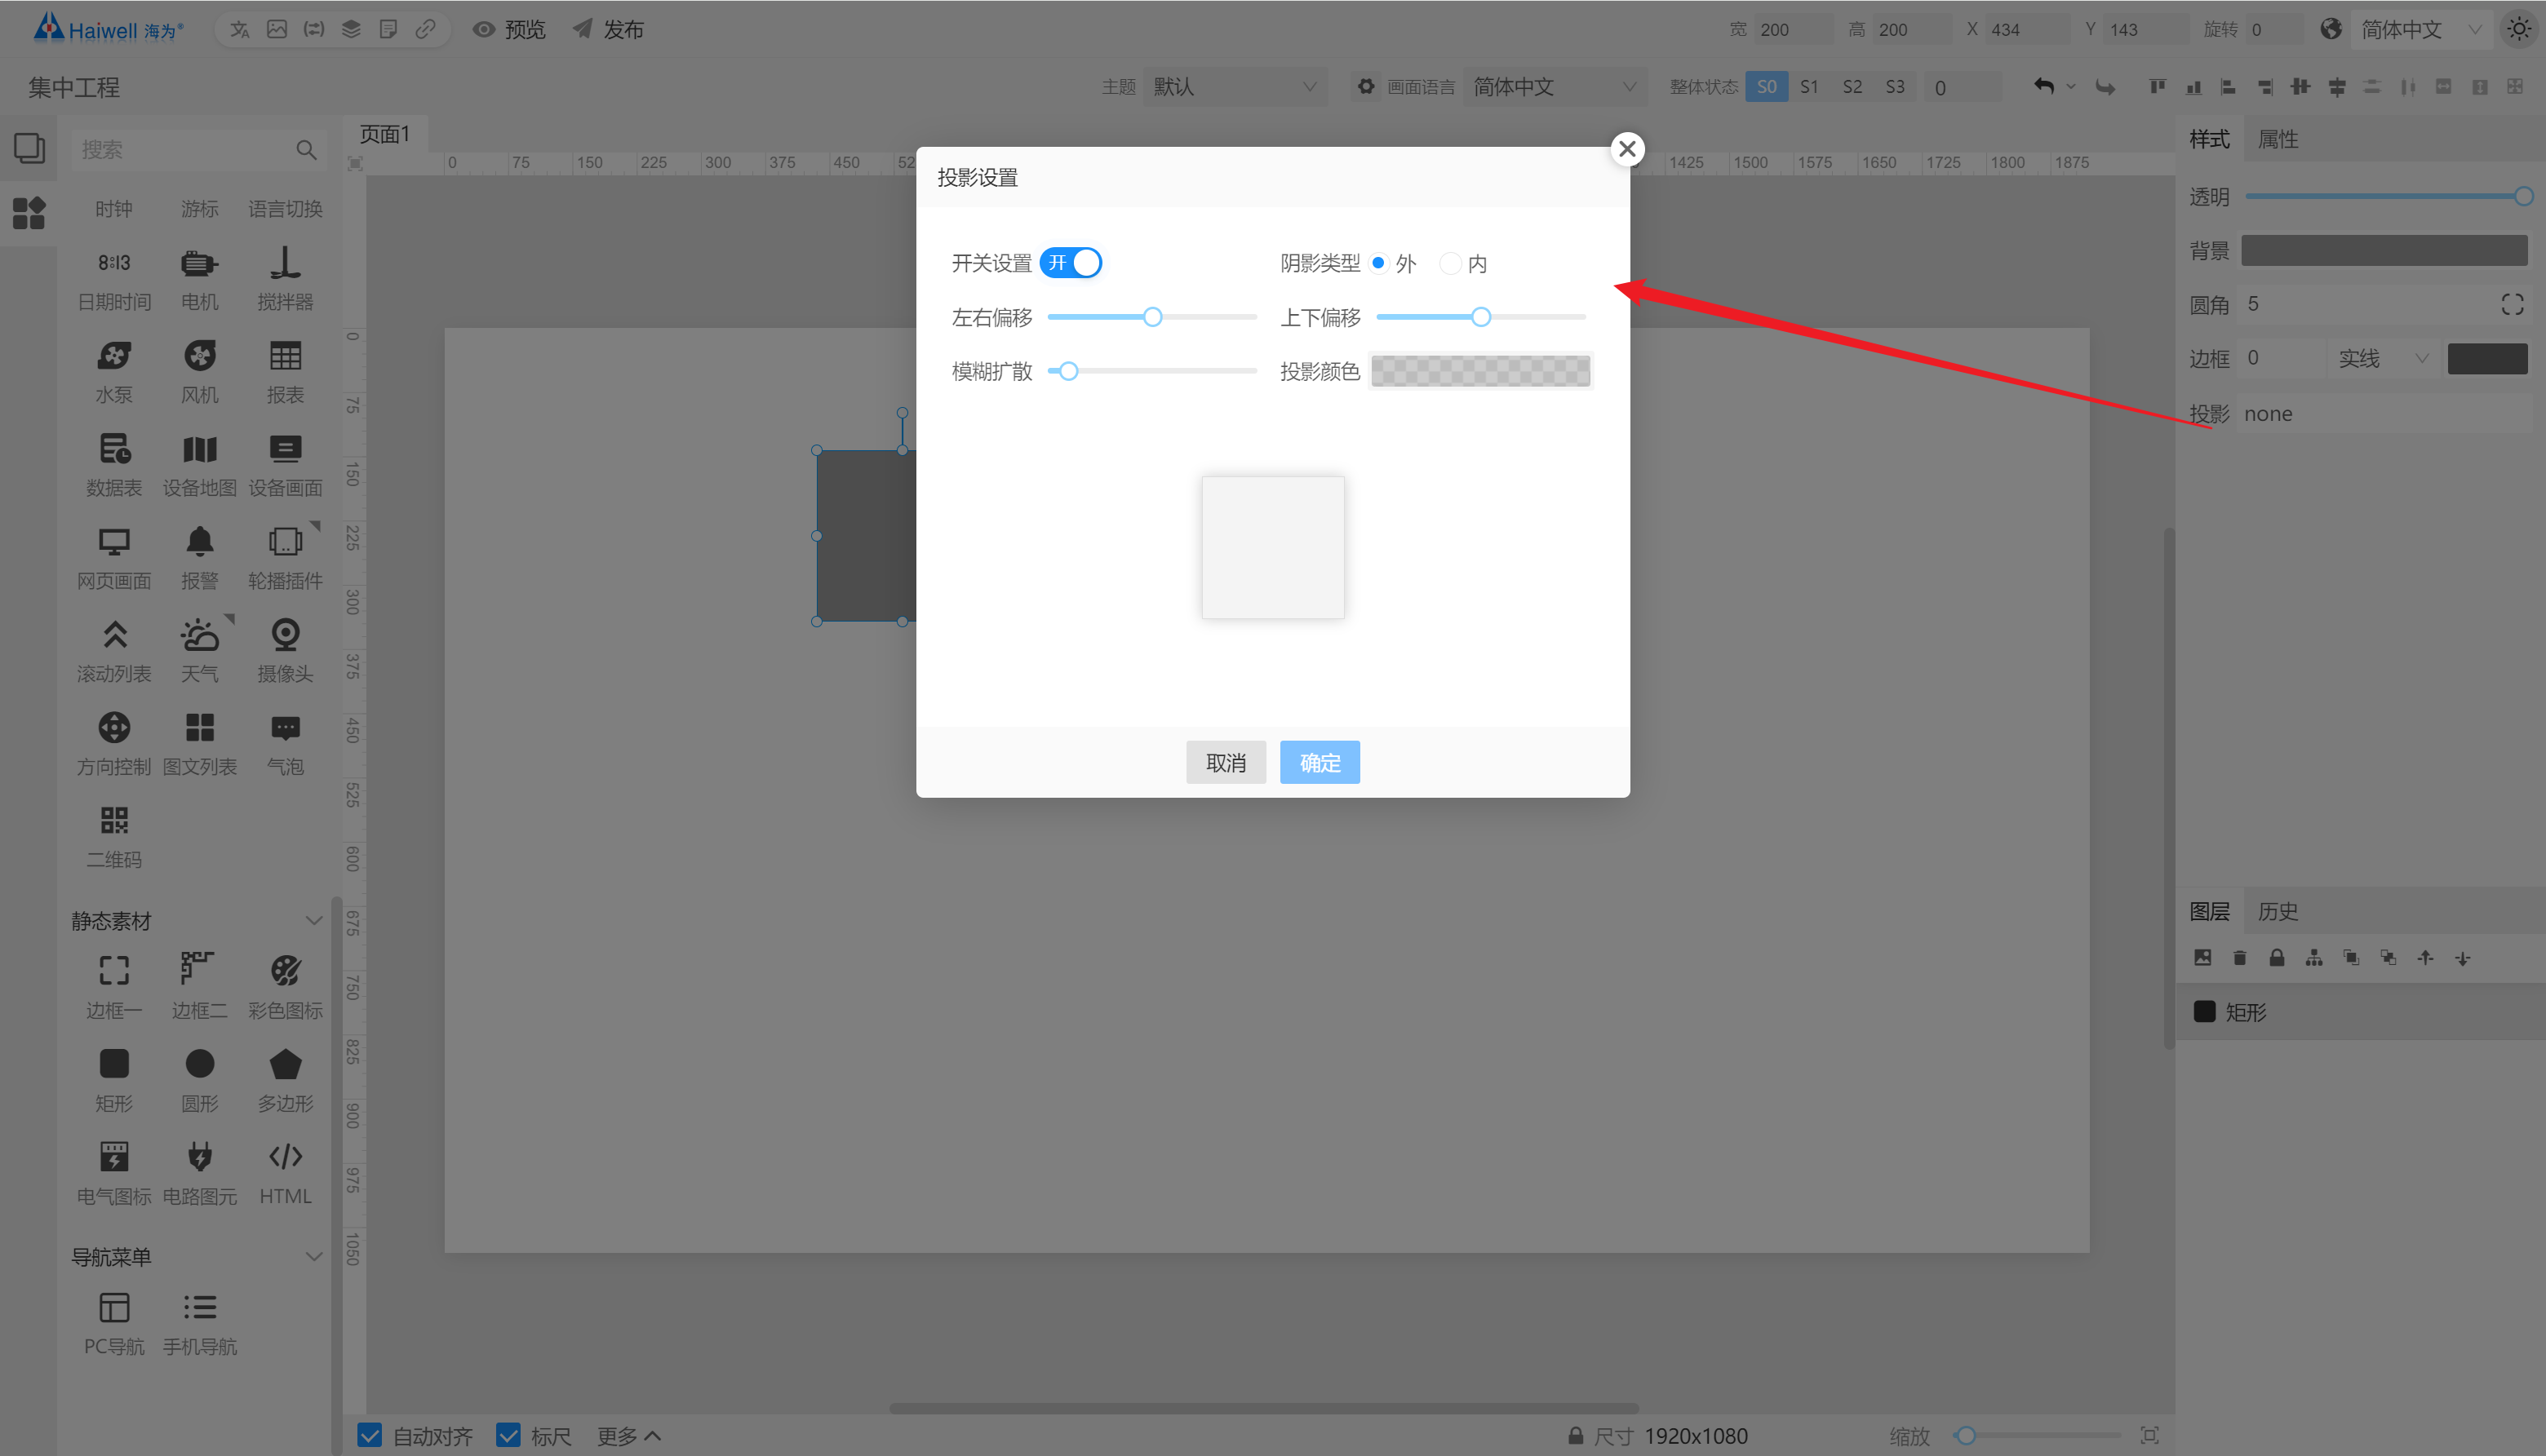Open the 图层 layers tab
2546x1456 pixels.
click(x=2209, y=911)
